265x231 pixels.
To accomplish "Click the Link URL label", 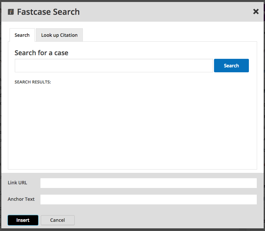I will click(x=17, y=183).
